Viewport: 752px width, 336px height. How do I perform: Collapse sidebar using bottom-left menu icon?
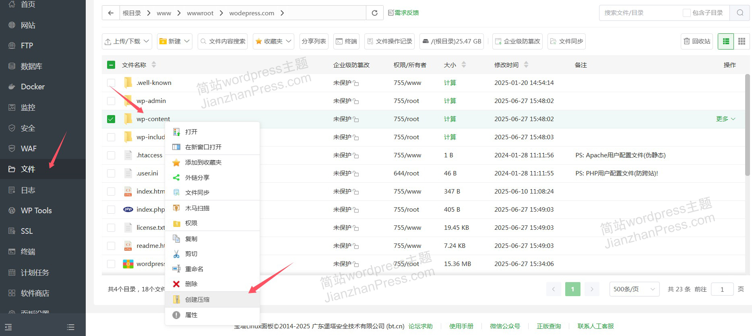point(8,327)
